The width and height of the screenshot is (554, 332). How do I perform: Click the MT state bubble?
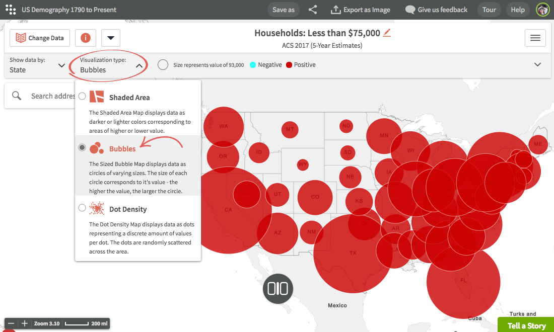(x=290, y=129)
